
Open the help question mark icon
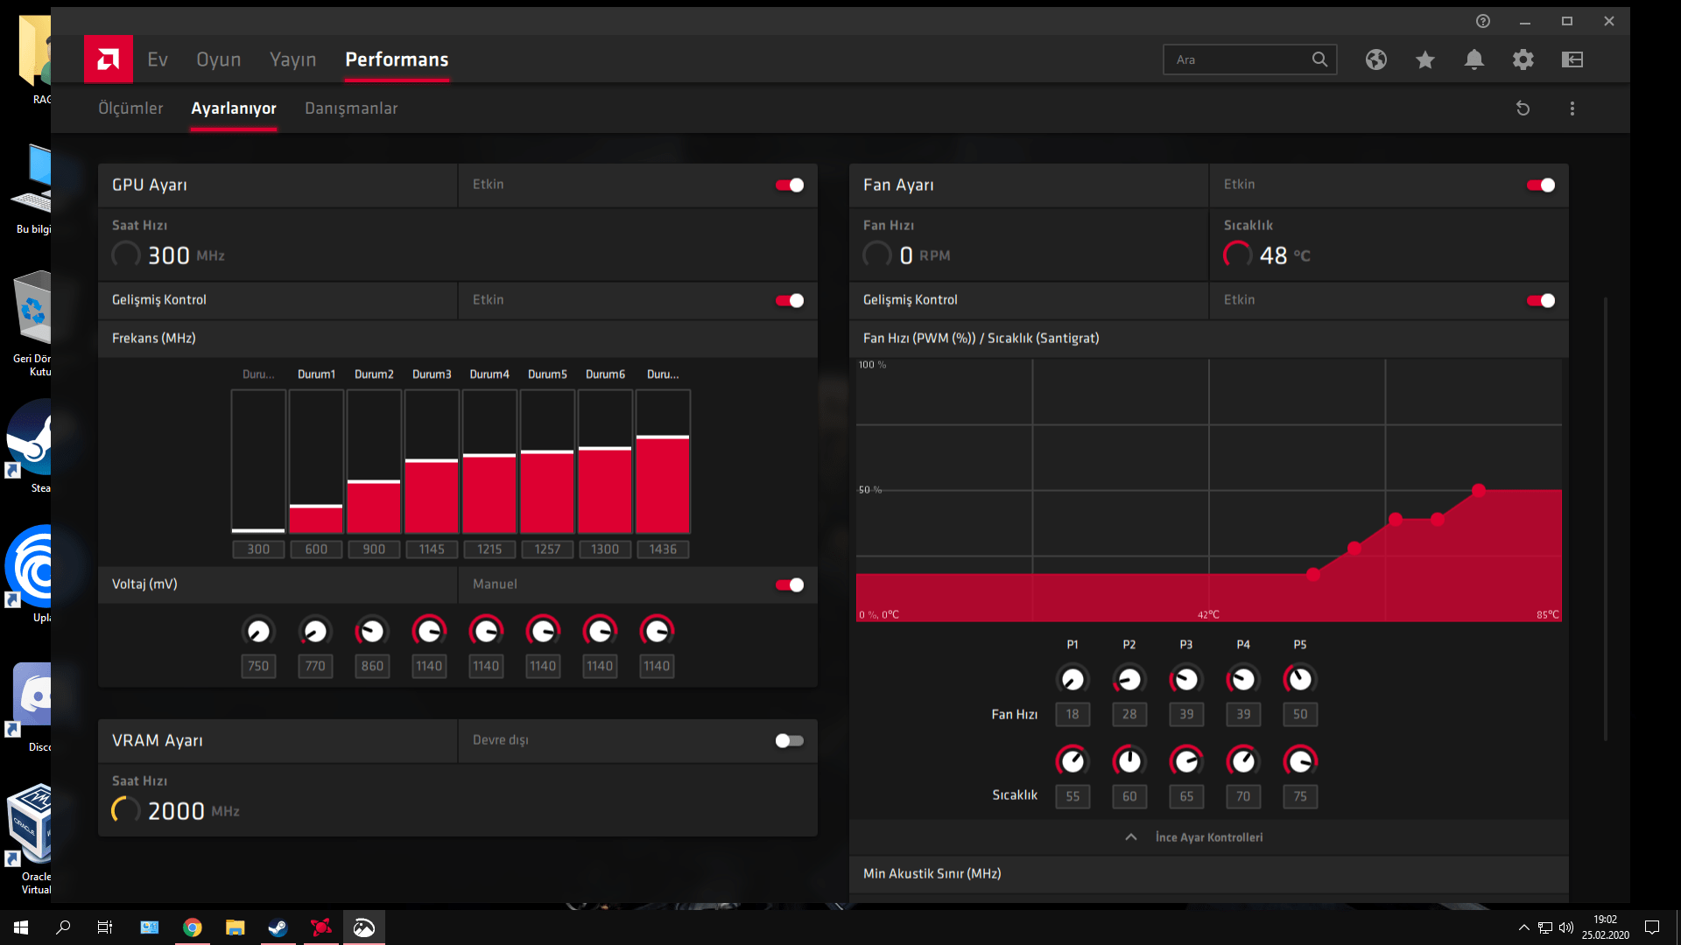(1482, 21)
